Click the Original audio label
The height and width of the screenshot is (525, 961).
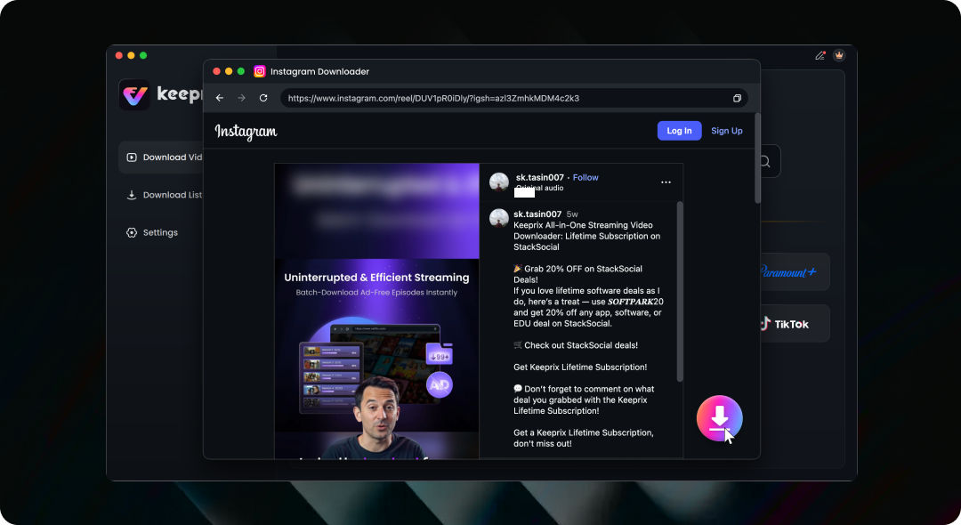coord(539,188)
